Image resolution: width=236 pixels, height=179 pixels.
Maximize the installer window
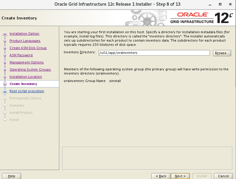220,4
